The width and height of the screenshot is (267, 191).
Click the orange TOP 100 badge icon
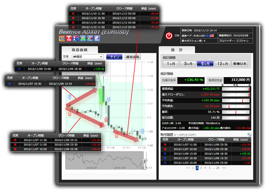coord(62,38)
